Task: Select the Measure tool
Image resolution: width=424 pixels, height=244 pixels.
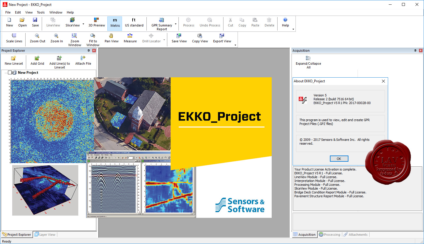Action: click(x=130, y=38)
